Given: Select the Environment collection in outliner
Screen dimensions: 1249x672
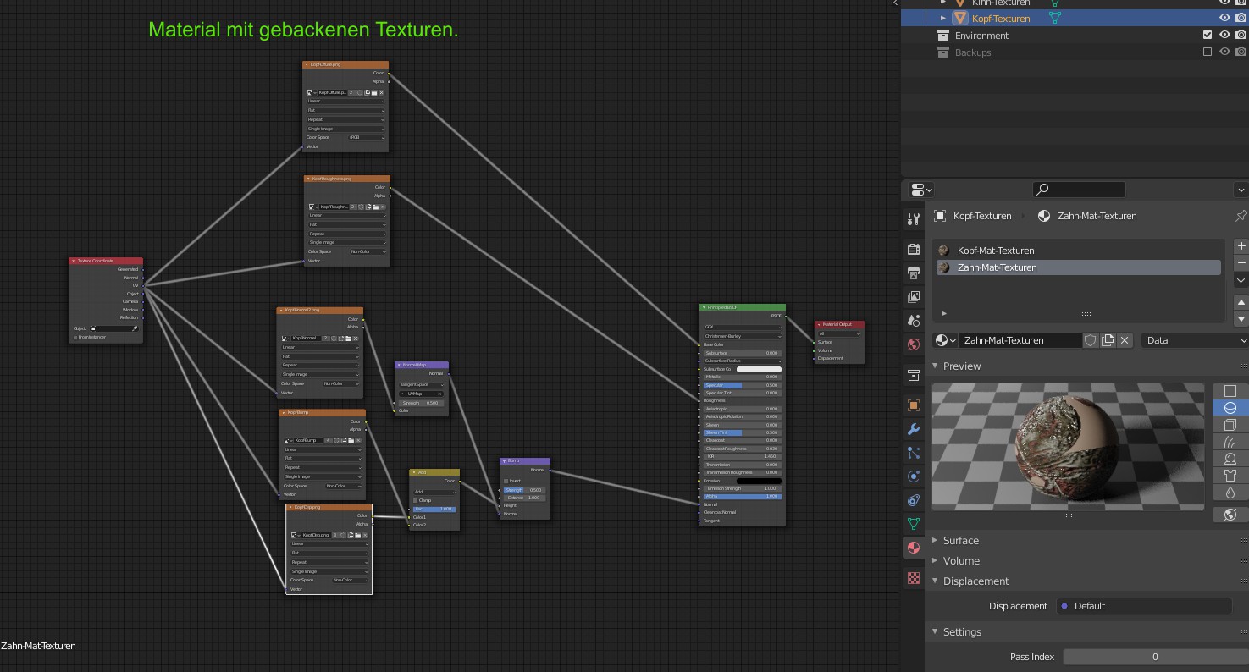Looking at the screenshot, I should point(981,36).
